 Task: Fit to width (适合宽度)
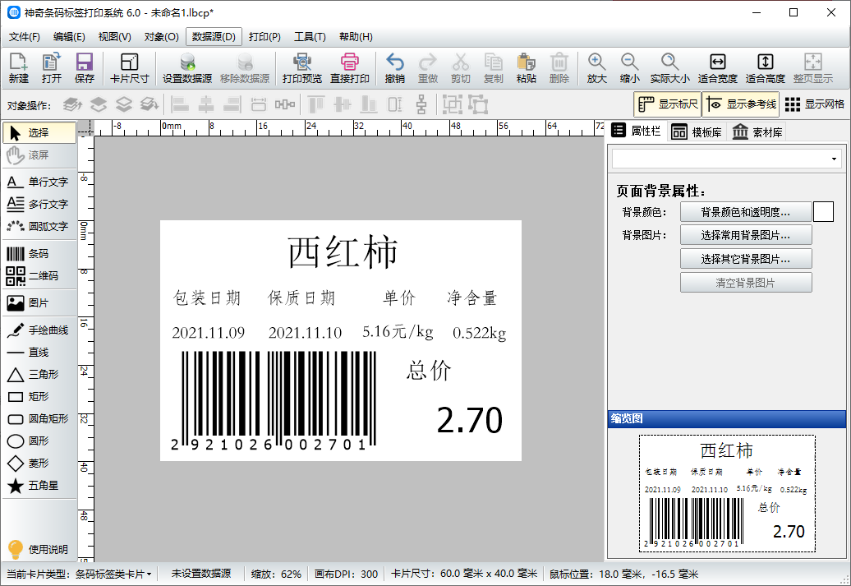coord(717,68)
